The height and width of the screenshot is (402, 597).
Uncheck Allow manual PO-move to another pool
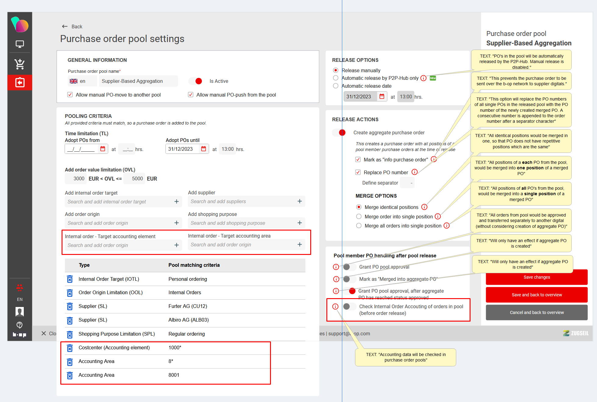70,95
